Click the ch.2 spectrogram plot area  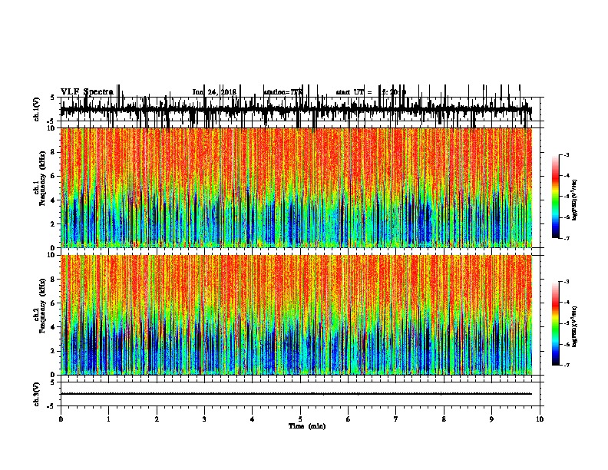(296, 315)
